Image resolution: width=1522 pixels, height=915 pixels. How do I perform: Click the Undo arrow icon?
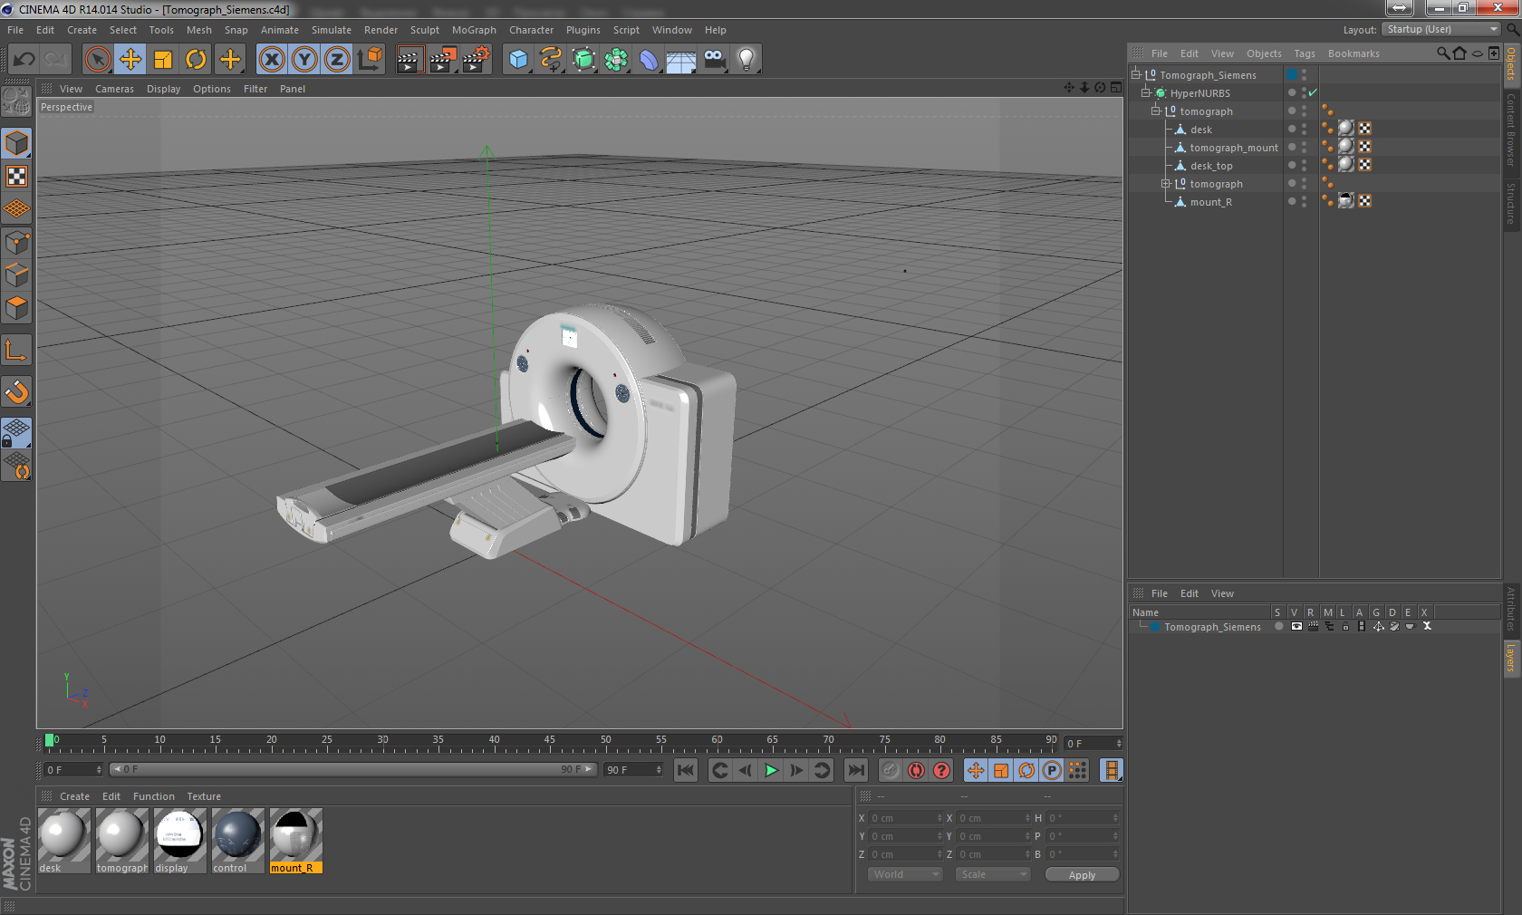[24, 60]
